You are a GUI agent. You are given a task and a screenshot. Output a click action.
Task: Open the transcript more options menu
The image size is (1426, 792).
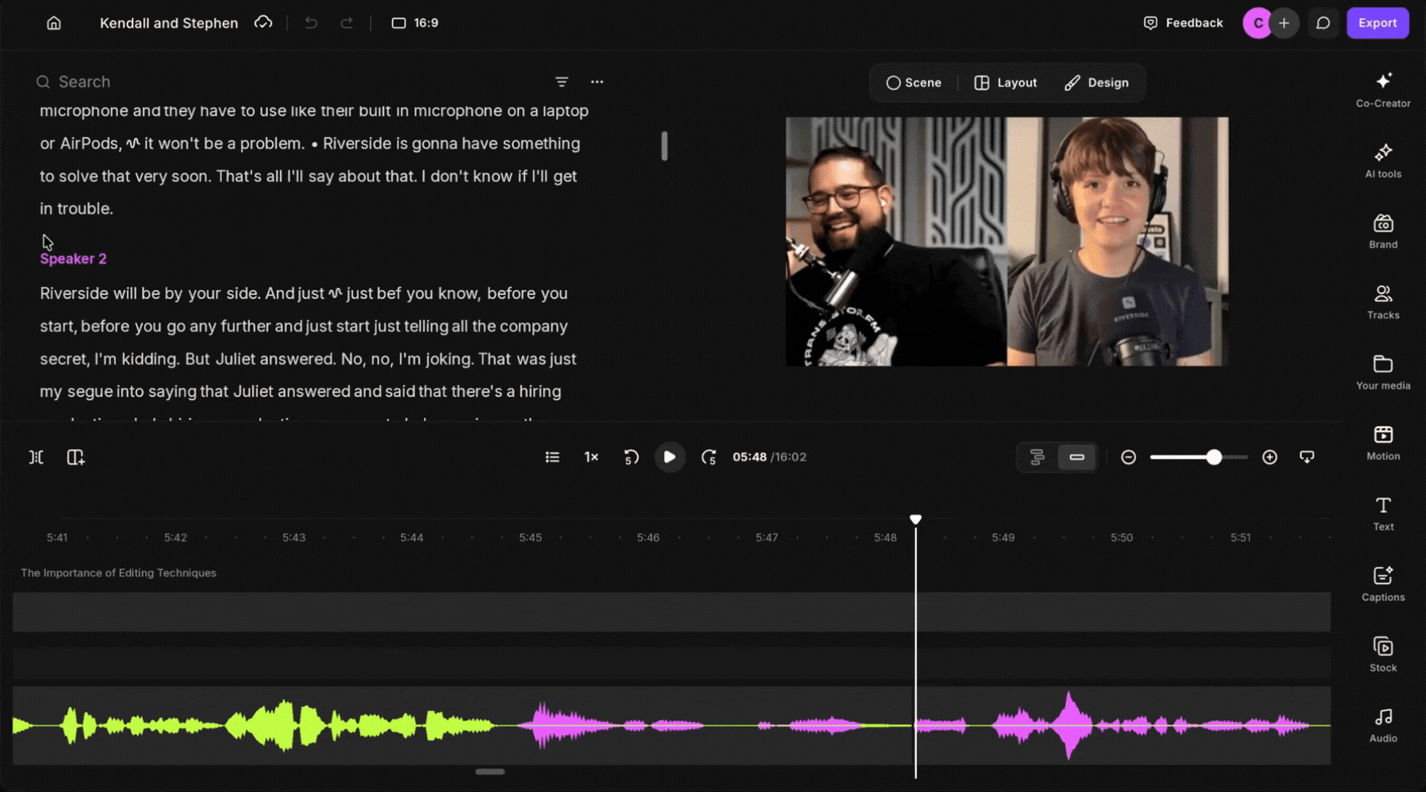(x=597, y=82)
